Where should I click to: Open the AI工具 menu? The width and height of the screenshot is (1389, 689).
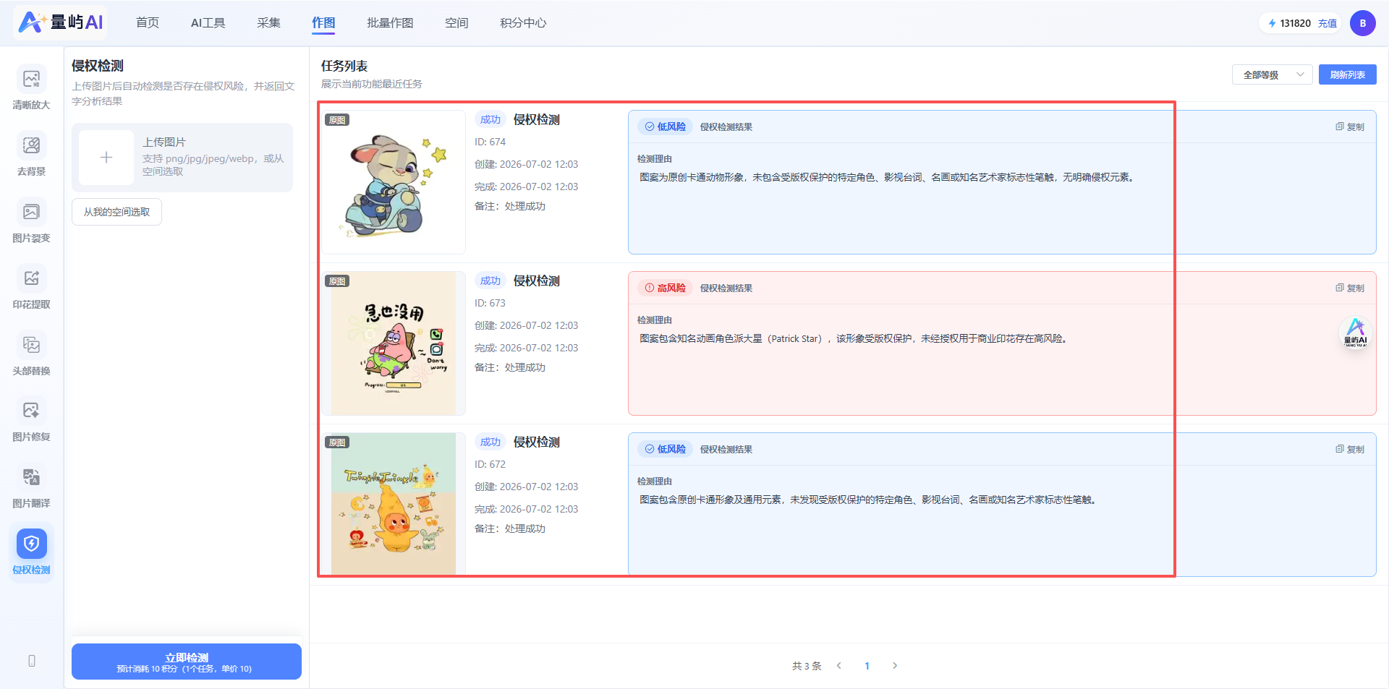click(x=208, y=23)
